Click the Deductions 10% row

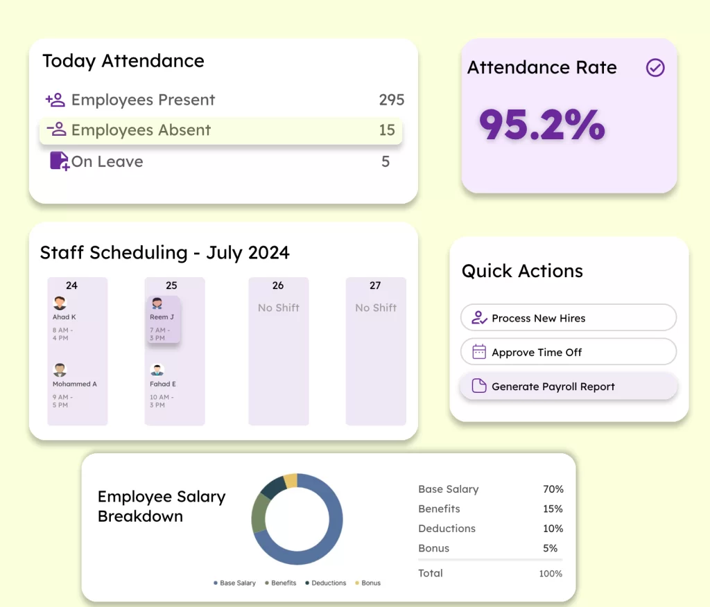pos(491,529)
